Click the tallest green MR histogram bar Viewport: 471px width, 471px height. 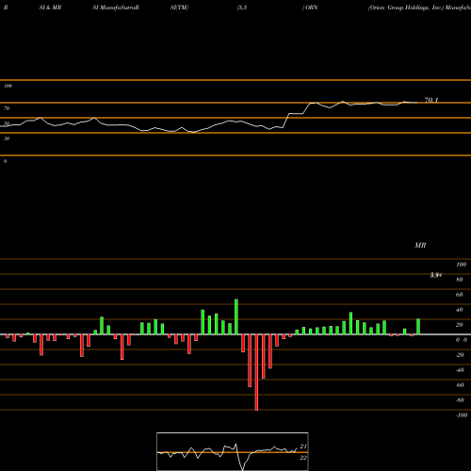point(236,317)
